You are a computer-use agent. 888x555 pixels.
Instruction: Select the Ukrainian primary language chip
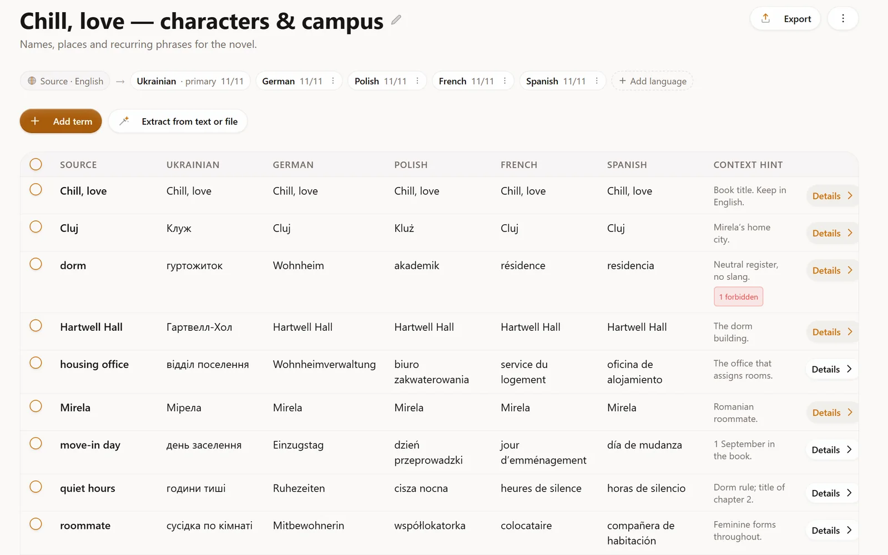190,81
